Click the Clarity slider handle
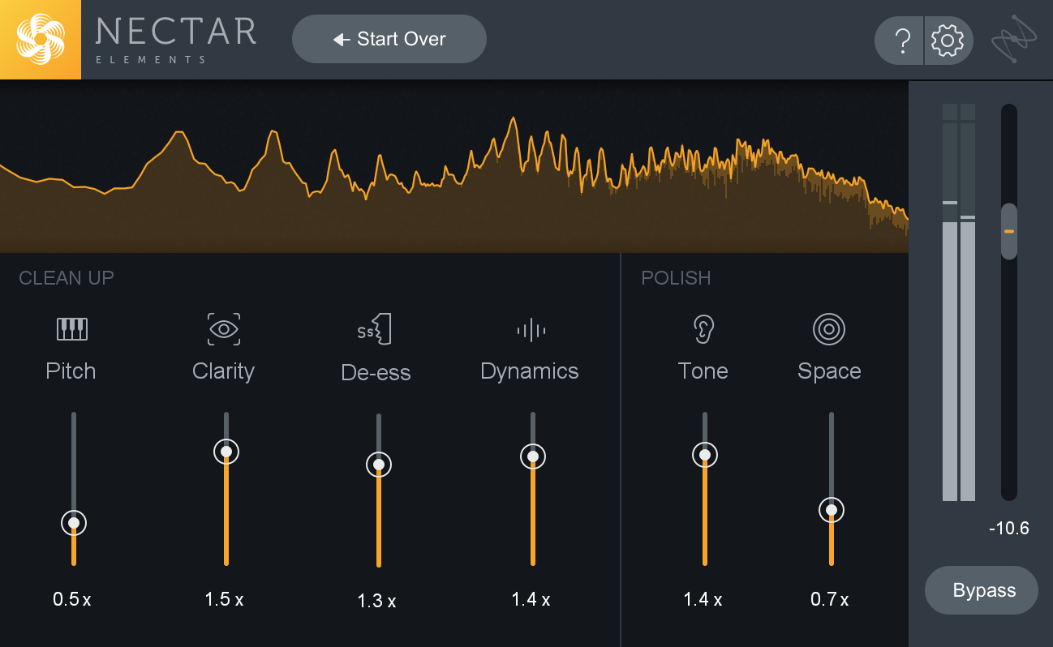The height and width of the screenshot is (647, 1053). click(226, 452)
